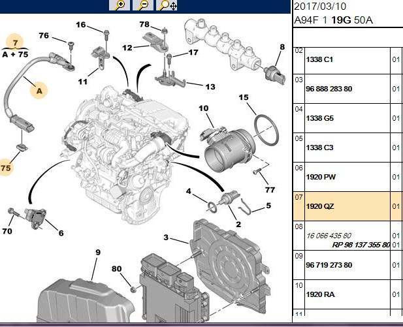This screenshot has width=403, height=327.
Task: Select callout 7 highlighted in the diagram
Action: pyautogui.click(x=16, y=42)
